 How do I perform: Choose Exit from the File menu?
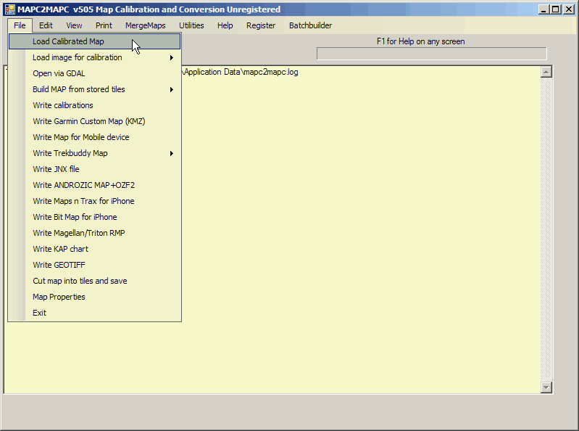[94, 312]
